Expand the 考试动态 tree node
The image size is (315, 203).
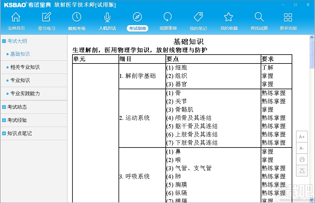pos(4,107)
